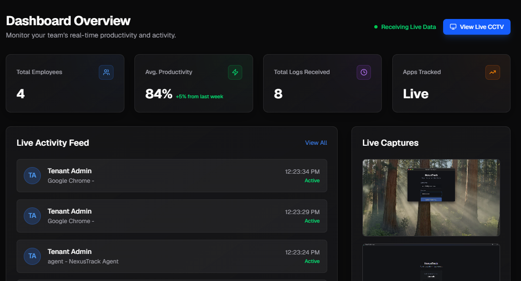This screenshot has width=521, height=281.
Task: Click the monitor icon in View Live CCTV
Action: (453, 27)
